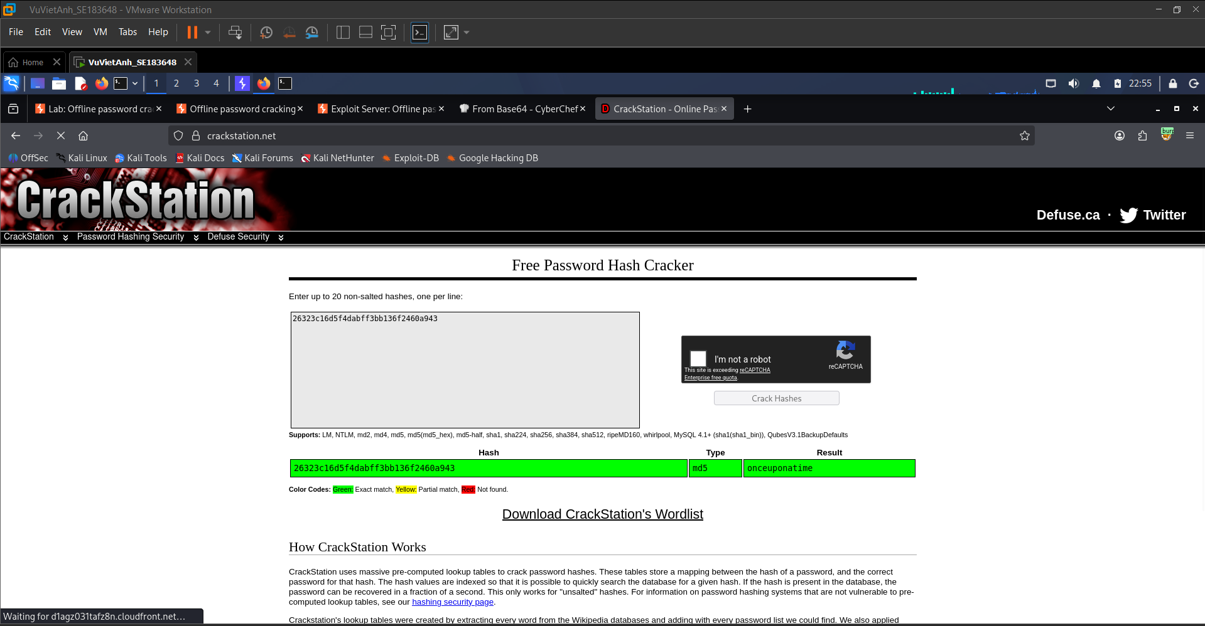Switch to workspace 4

coord(217,83)
